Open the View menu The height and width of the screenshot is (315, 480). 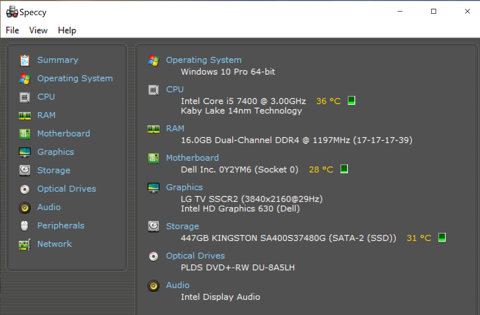coord(38,30)
